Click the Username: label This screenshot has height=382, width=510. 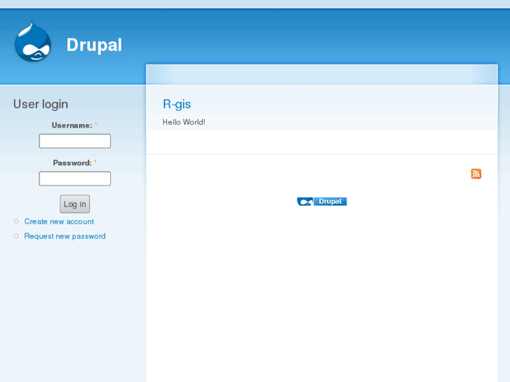click(72, 125)
